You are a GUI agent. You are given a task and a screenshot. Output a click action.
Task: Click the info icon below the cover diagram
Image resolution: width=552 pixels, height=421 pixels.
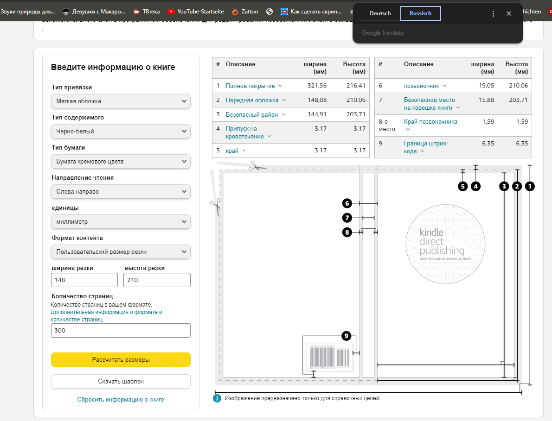[x=217, y=398]
